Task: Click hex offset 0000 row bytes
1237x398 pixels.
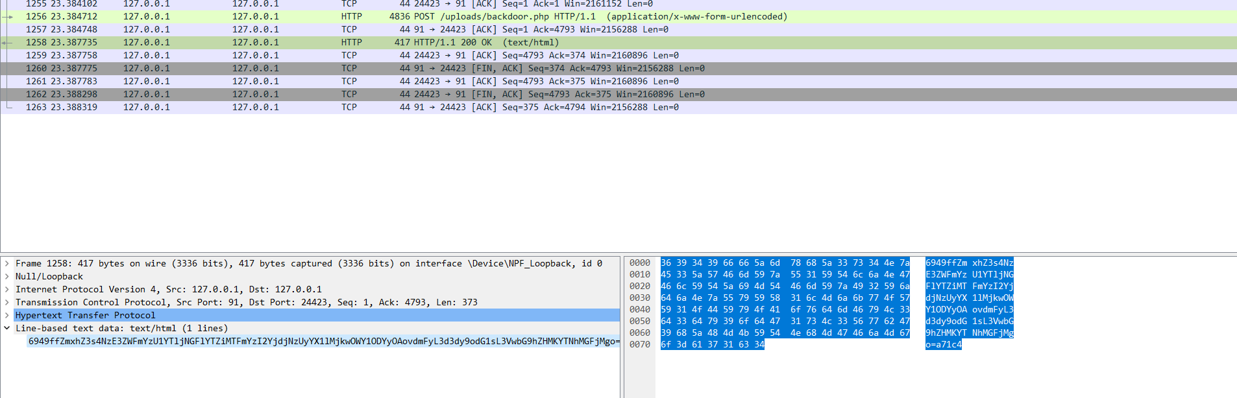Action: click(x=785, y=263)
